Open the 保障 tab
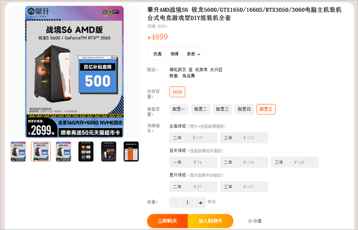Screen dimensions: 358x230 pyautogui.click(x=175, y=54)
